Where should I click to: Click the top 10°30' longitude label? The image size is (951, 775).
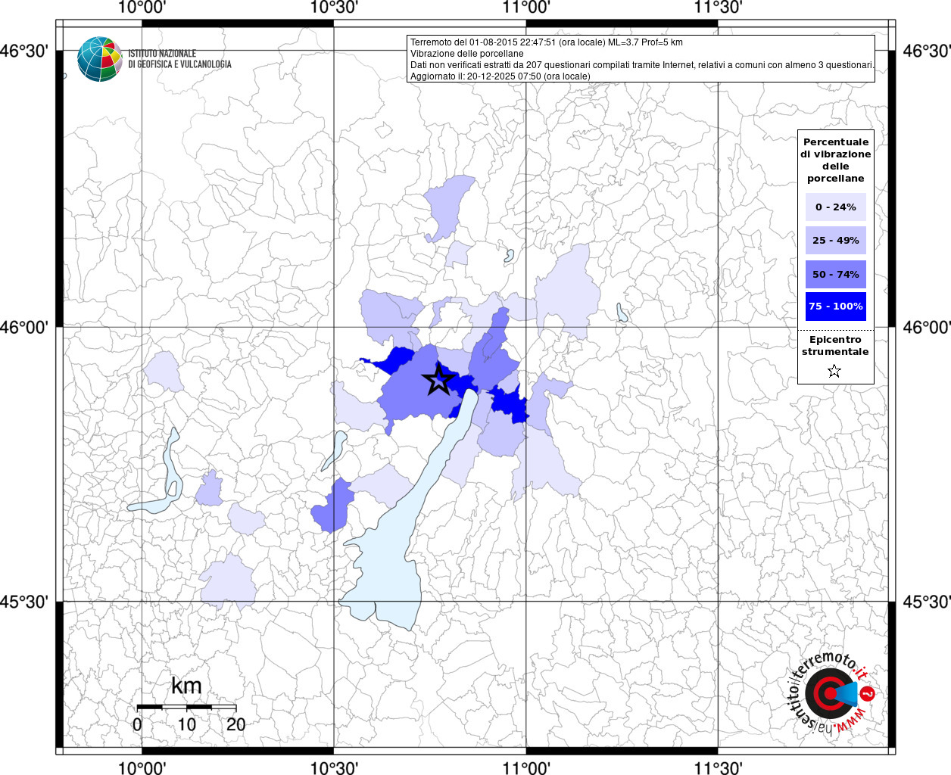point(334,8)
